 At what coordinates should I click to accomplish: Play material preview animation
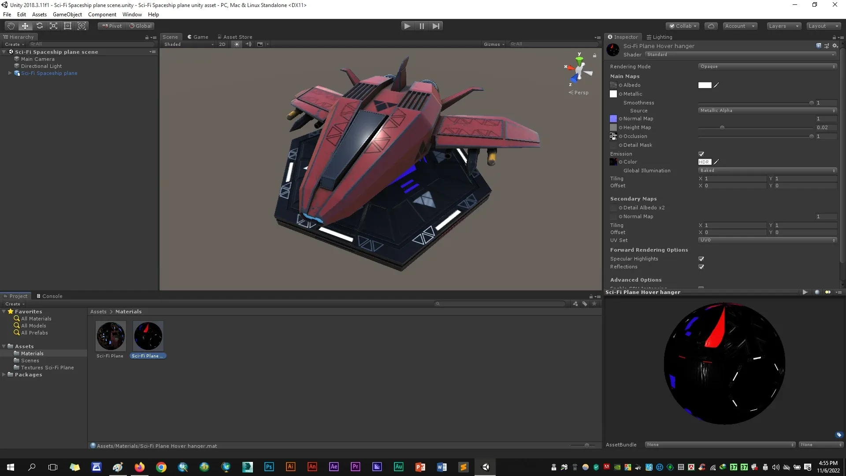tap(805, 292)
